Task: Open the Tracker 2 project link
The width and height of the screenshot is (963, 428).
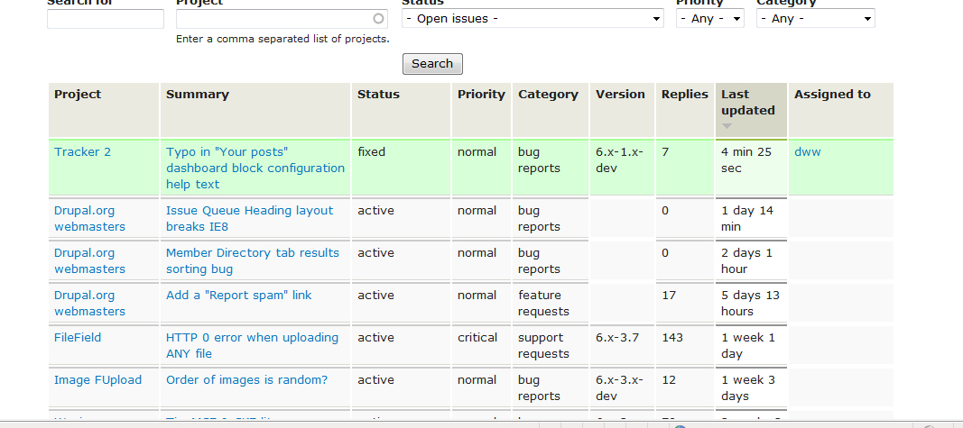Action: coord(82,152)
